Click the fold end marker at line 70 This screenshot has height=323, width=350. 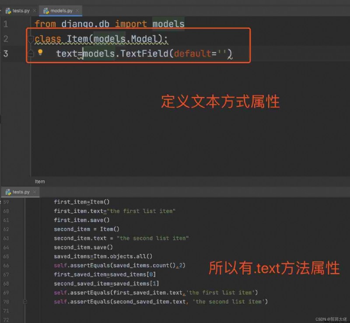pyautogui.click(x=25, y=302)
